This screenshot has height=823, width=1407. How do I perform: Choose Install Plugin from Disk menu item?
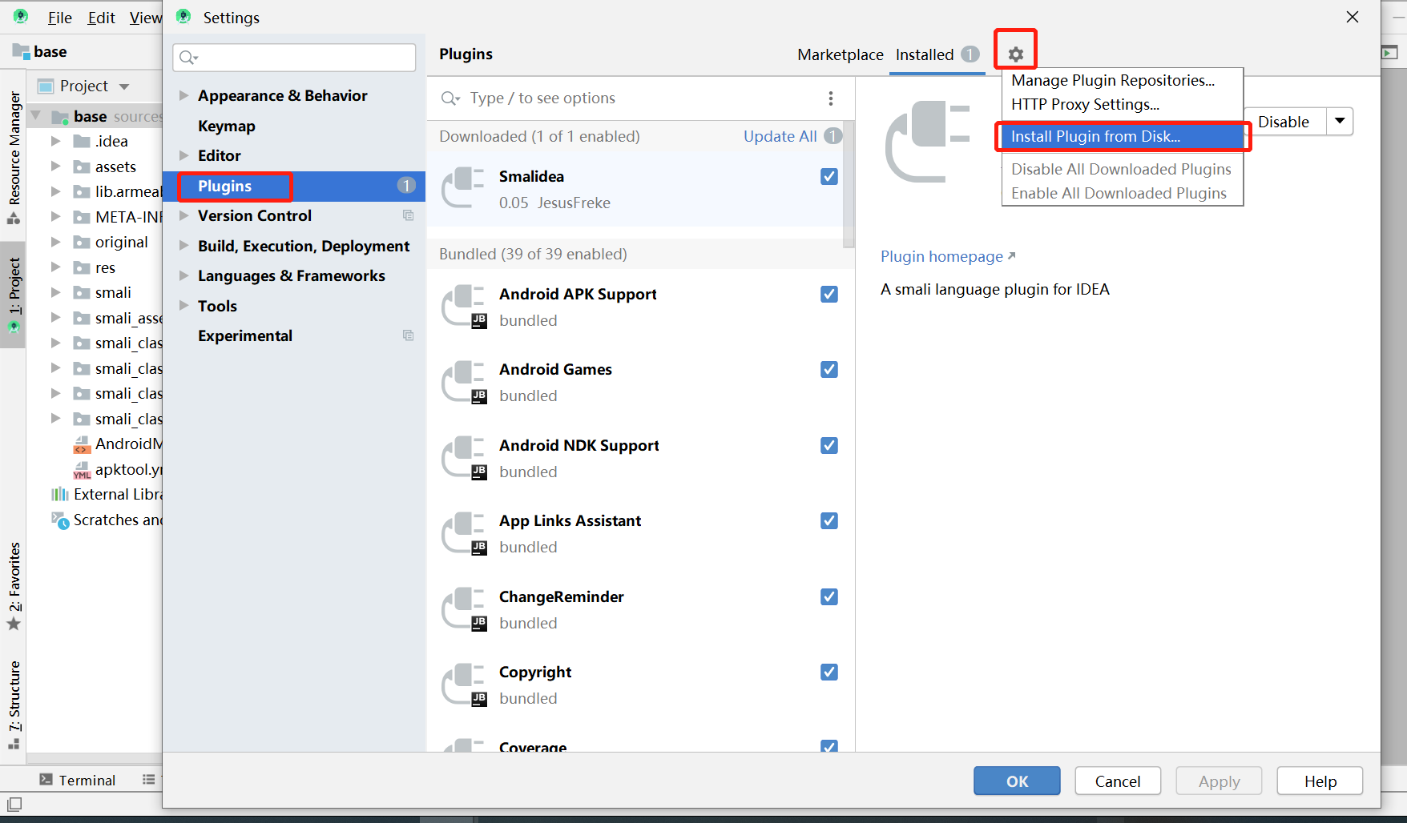pos(1122,136)
